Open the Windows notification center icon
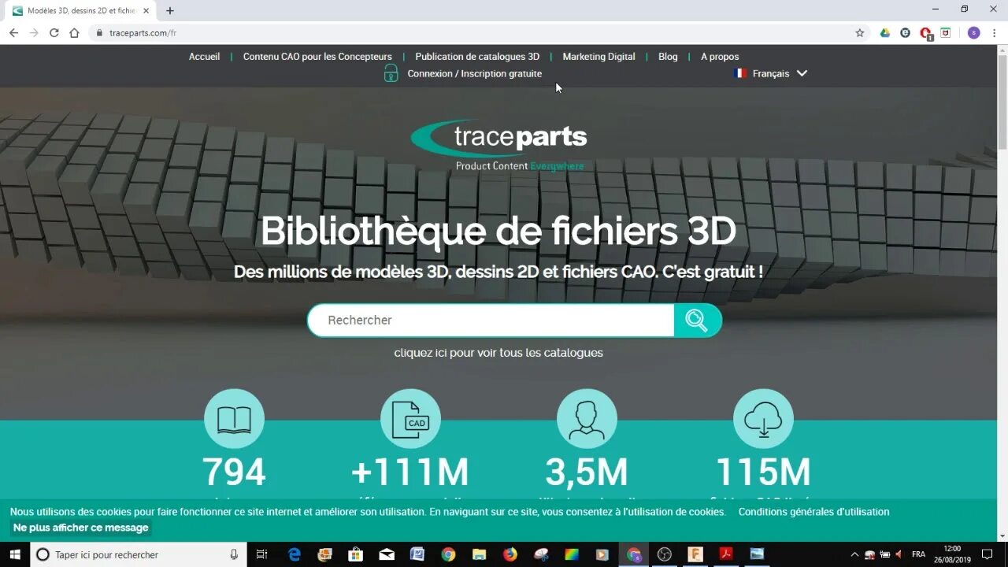 (987, 554)
